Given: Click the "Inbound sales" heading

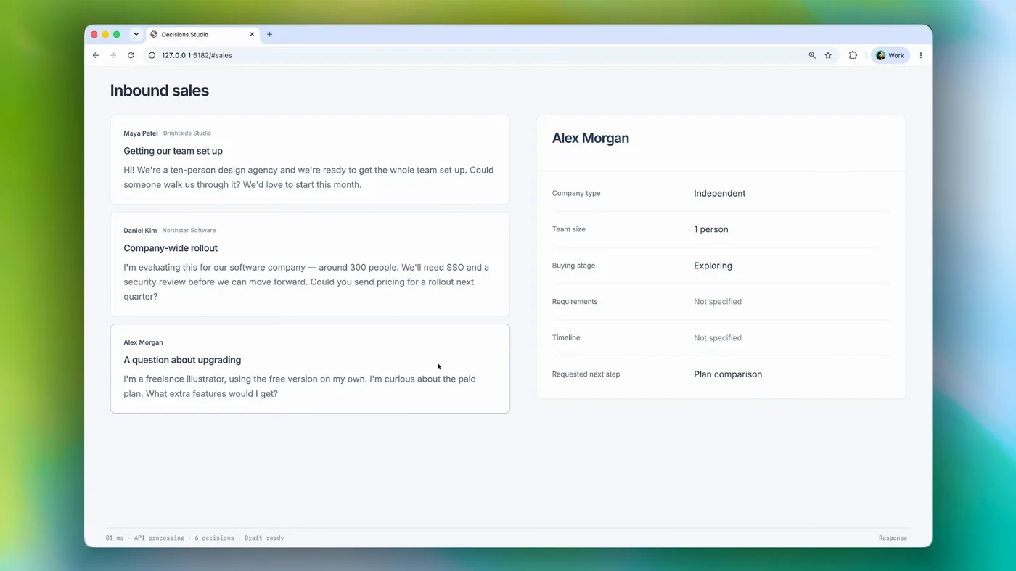Looking at the screenshot, I should click(160, 91).
